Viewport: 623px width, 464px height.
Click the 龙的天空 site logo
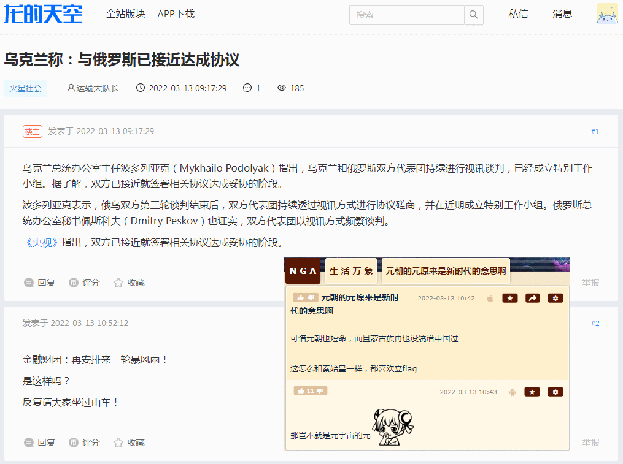point(43,14)
